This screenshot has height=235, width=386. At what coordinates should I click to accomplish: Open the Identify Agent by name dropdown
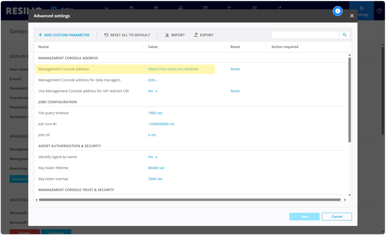[153, 157]
